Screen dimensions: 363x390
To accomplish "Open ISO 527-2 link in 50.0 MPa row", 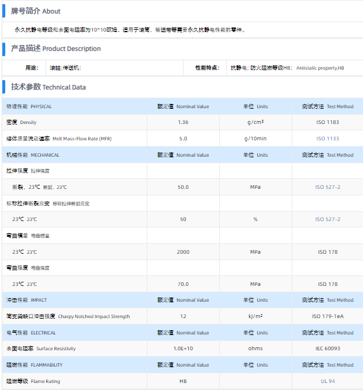I will coord(327,187).
